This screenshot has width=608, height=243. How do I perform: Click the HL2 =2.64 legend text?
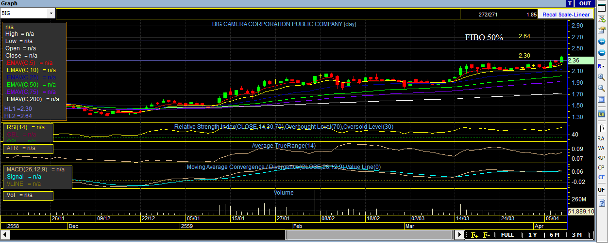[x=18, y=116]
